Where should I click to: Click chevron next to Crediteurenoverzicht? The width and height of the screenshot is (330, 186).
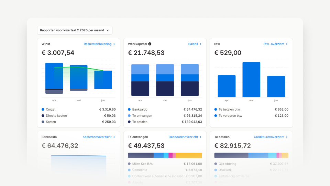(287, 137)
